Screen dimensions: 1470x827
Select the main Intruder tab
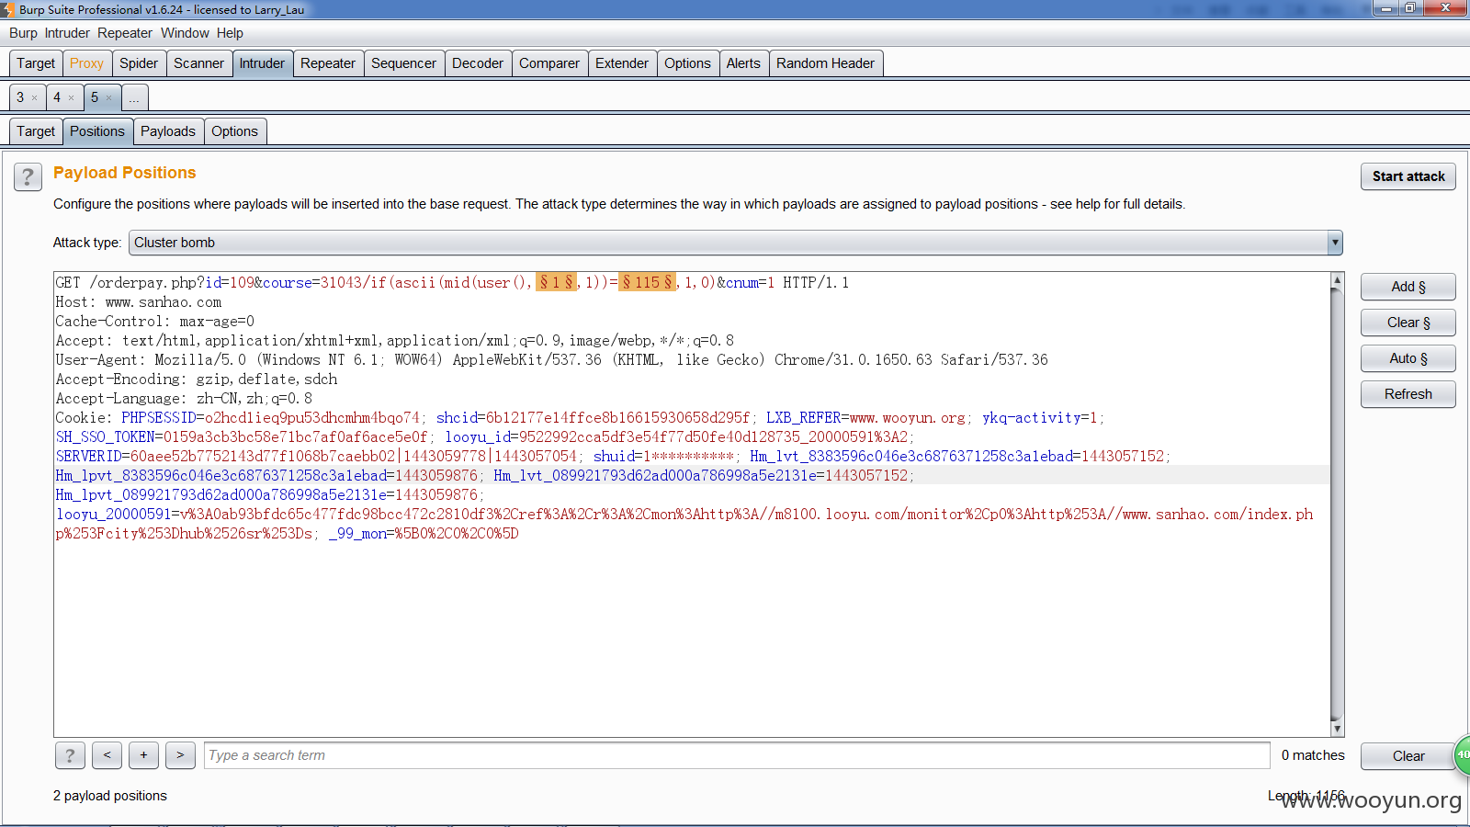point(262,63)
